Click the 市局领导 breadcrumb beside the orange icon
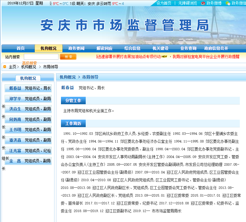The image size is (246, 222). click(x=50, y=67)
